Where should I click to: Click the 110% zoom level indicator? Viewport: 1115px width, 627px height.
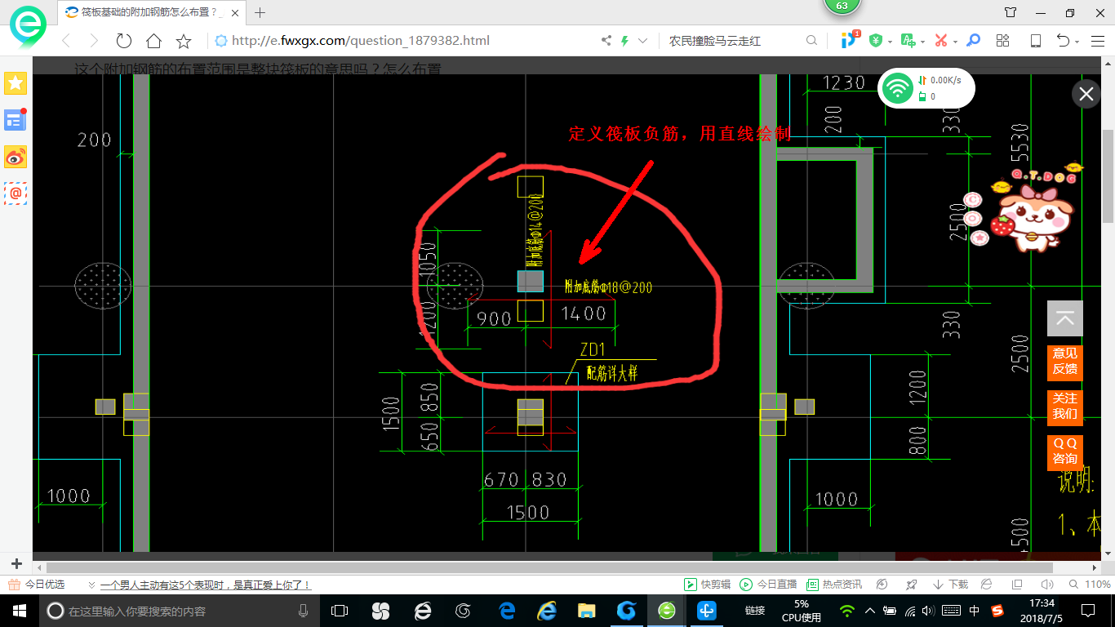[1090, 585]
